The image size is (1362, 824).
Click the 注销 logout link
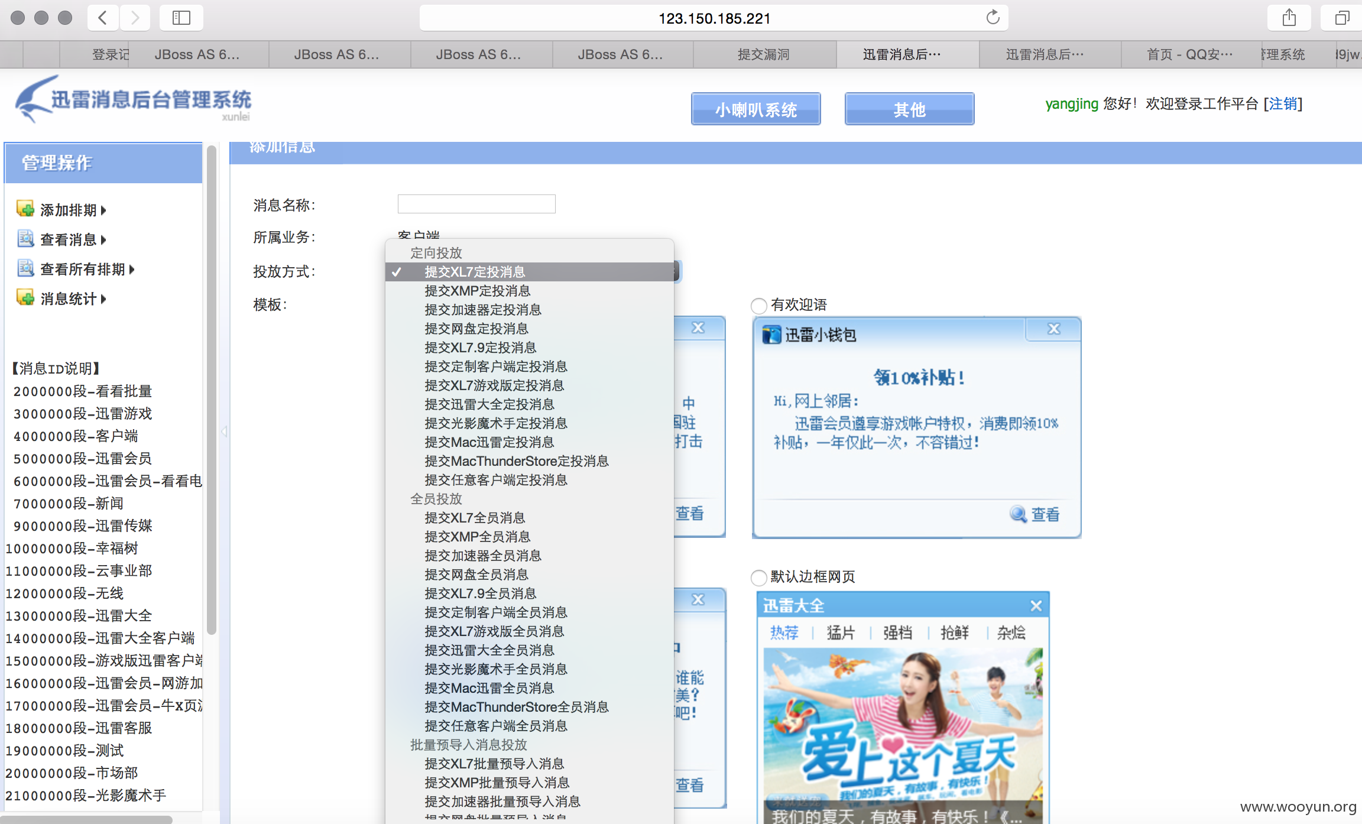1283,104
